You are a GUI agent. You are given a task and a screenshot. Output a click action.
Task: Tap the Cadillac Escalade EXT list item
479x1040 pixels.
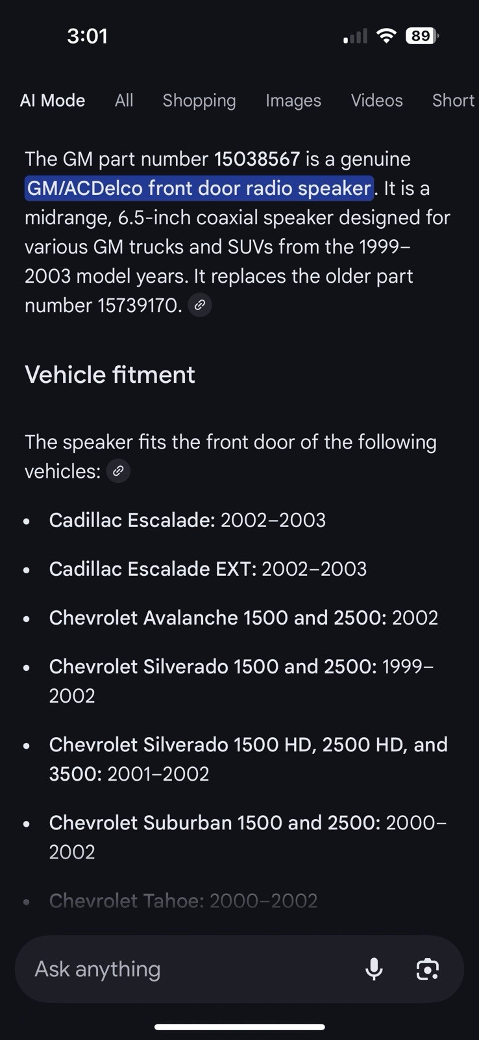click(208, 569)
